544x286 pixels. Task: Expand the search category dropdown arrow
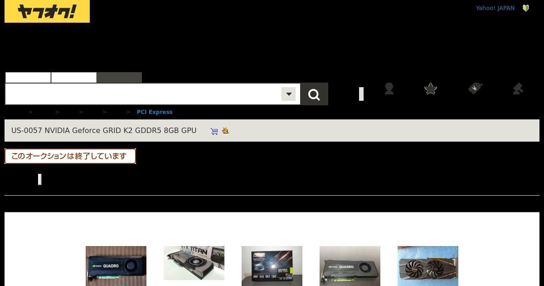(x=288, y=94)
